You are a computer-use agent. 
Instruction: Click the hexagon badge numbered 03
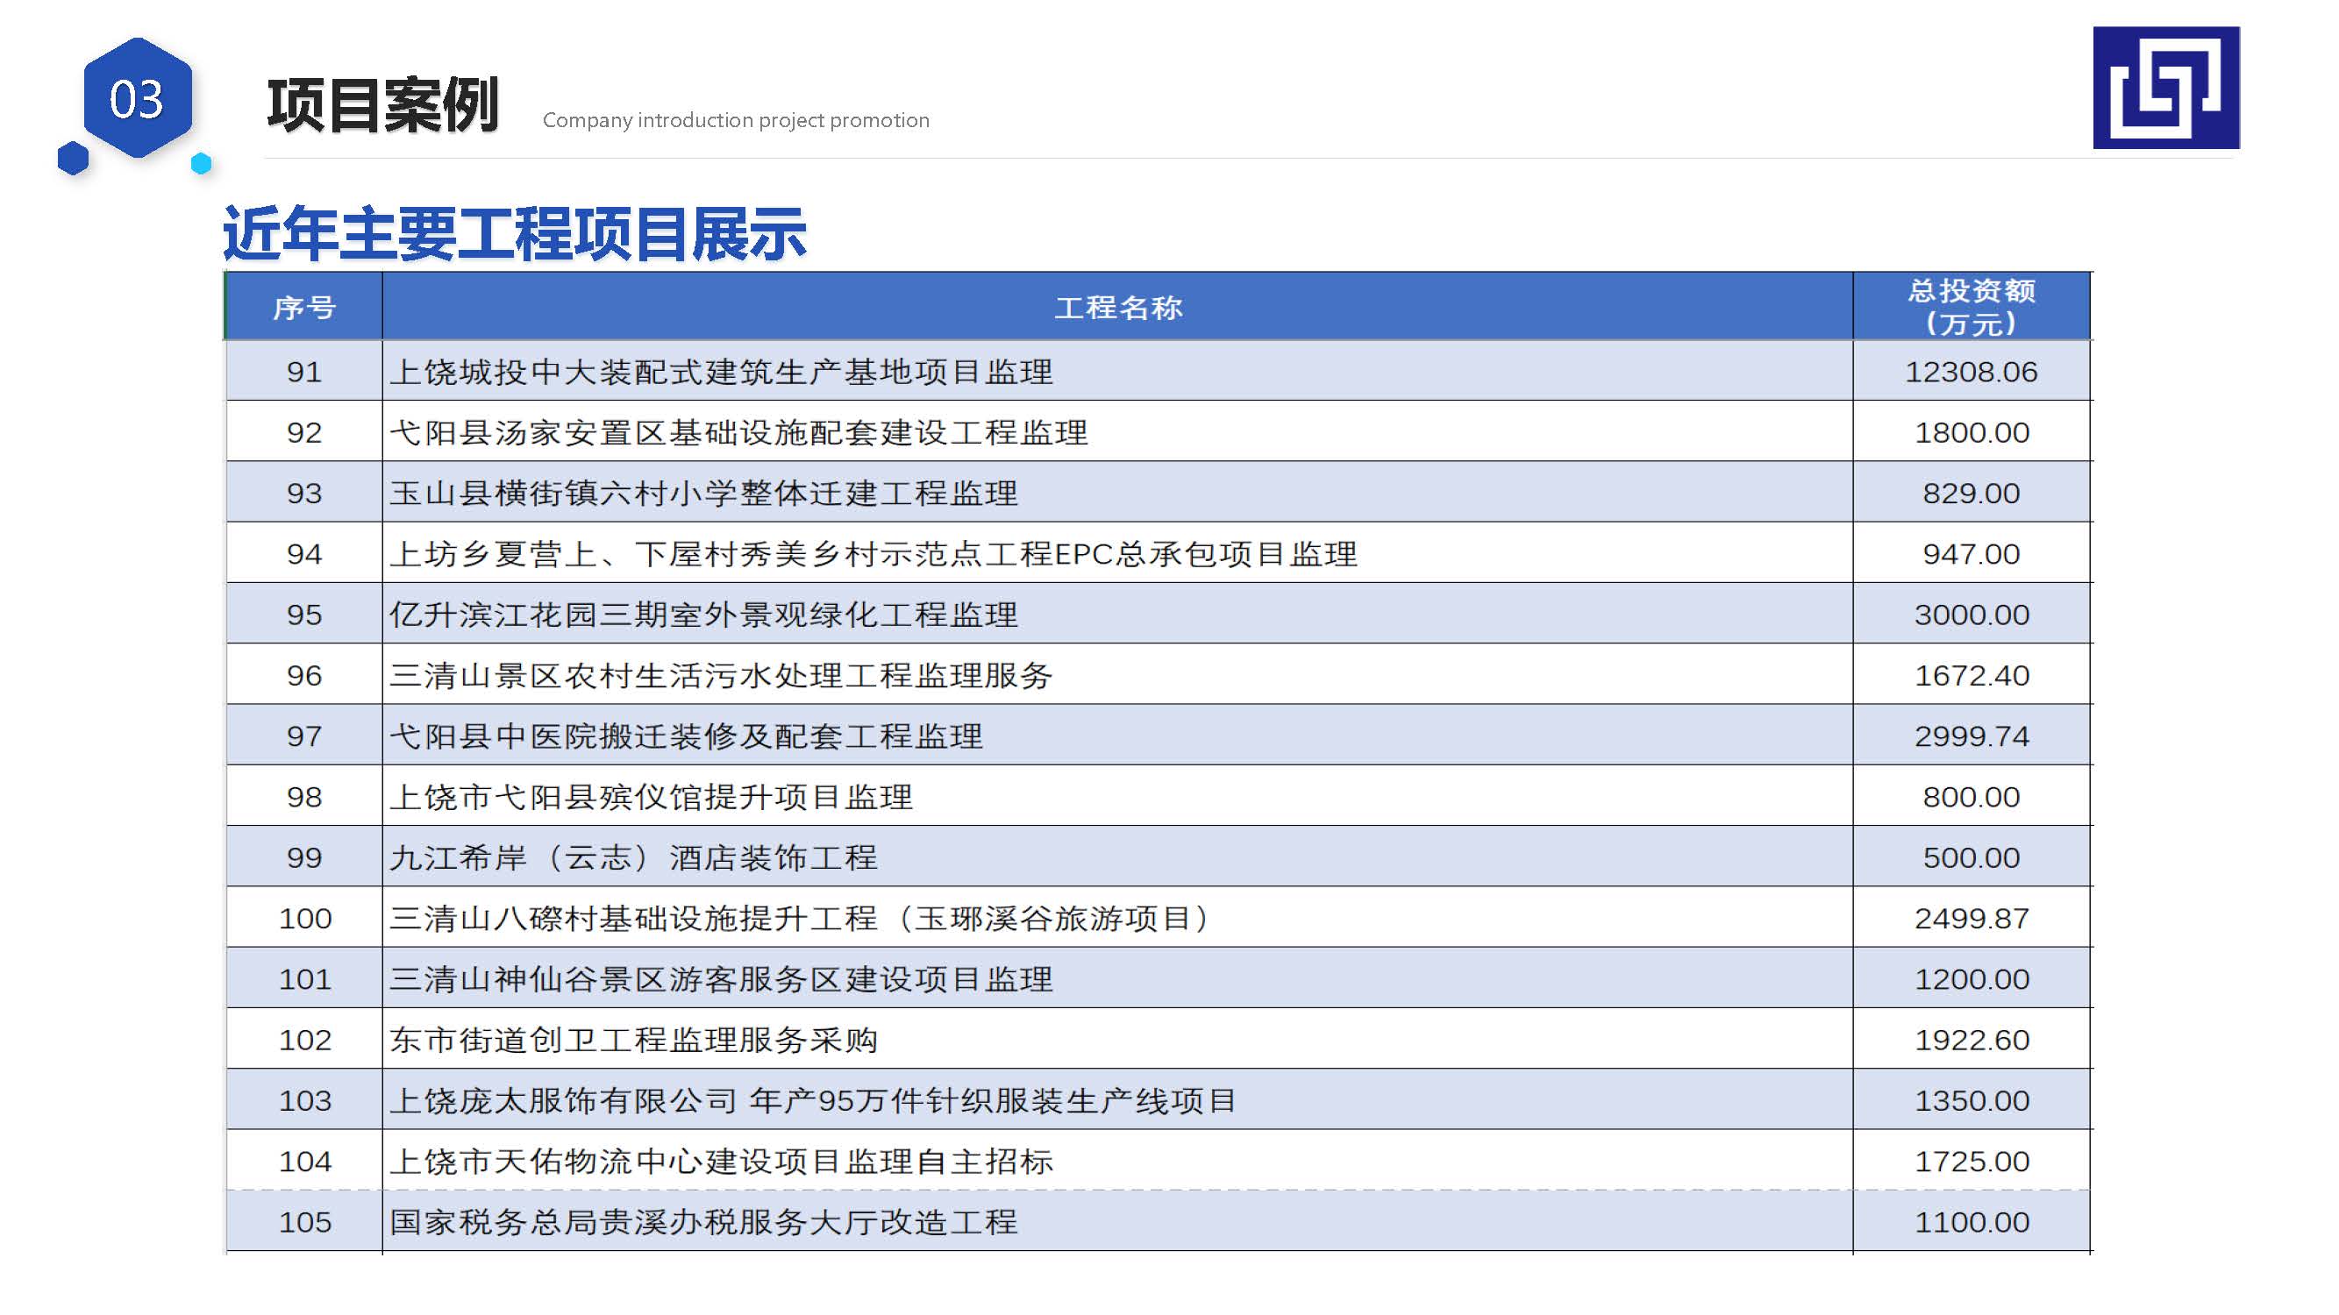click(x=137, y=98)
